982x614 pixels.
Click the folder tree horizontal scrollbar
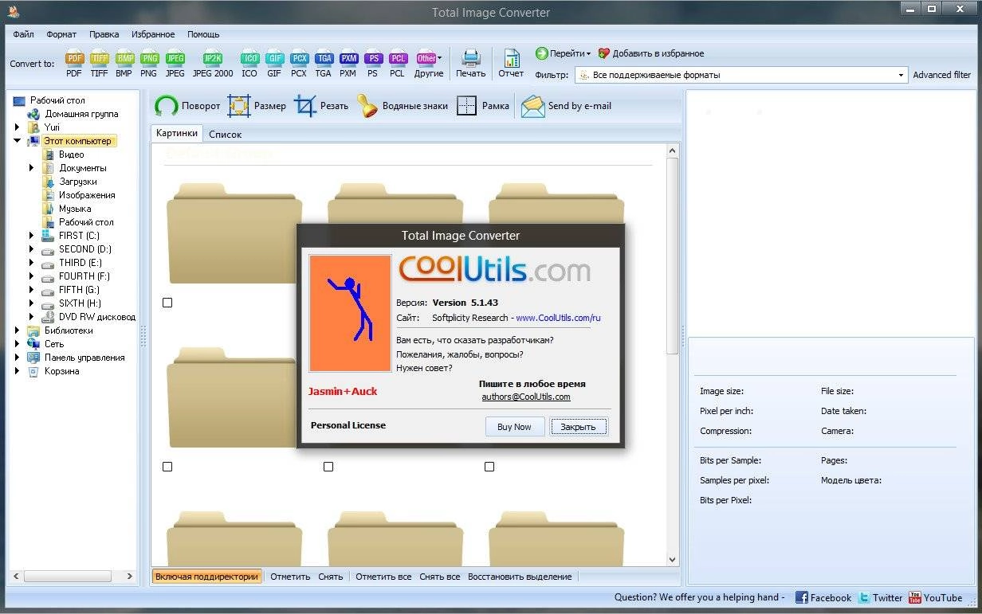[74, 576]
